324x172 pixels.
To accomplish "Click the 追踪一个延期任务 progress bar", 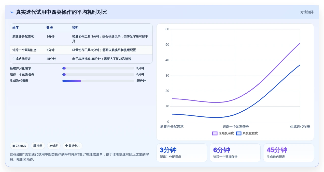I will point(98,75).
